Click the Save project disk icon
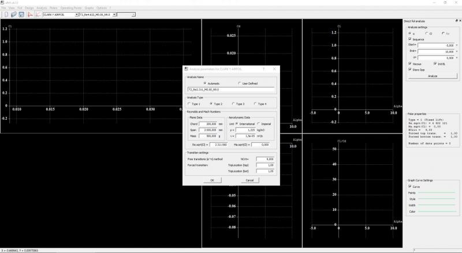The width and height of the screenshot is (462, 253). tap(21, 14)
